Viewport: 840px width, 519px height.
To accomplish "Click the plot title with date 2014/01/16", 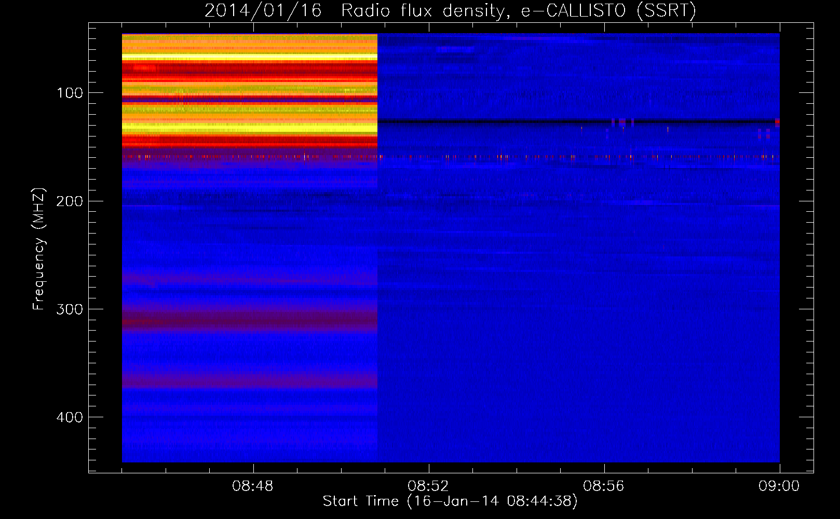I will (450, 11).
